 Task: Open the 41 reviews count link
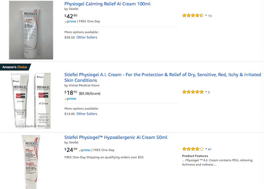pyautogui.click(x=210, y=149)
